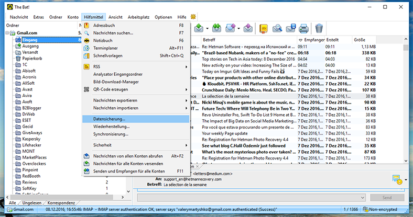Image resolution: width=413 pixels, height=217 pixels.
Task: Expand Nachrichten exportieren submenu
Action: pos(186,100)
